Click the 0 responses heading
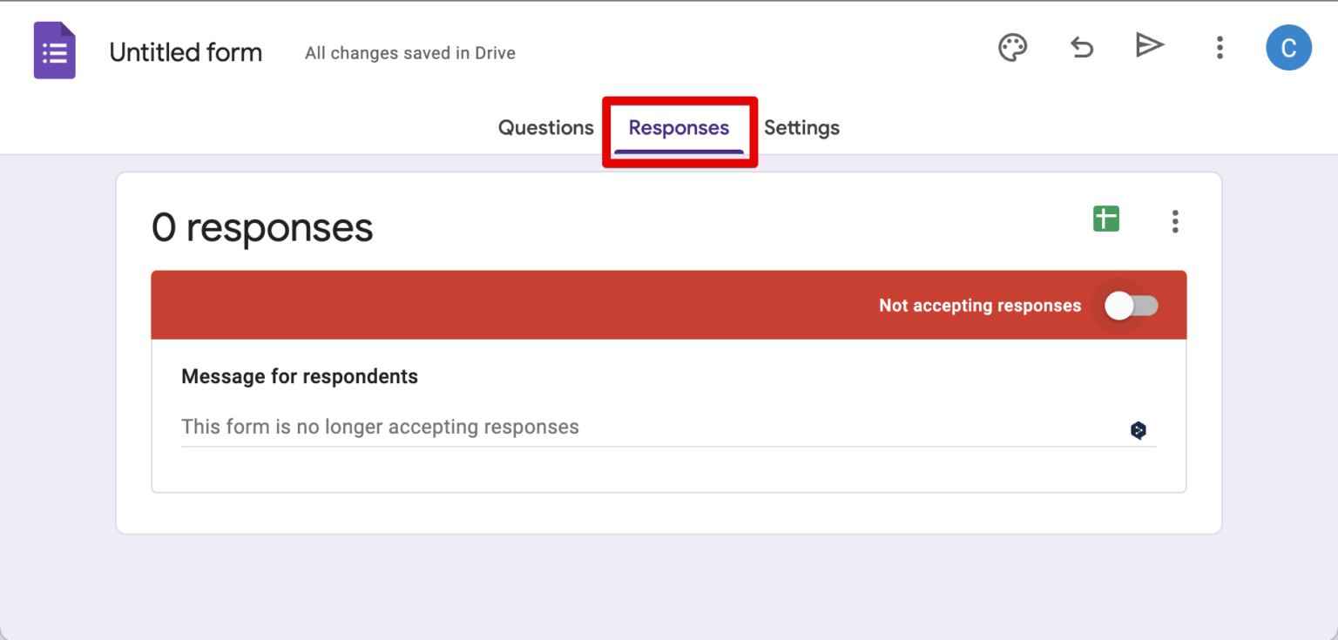The image size is (1338, 640). tap(261, 227)
